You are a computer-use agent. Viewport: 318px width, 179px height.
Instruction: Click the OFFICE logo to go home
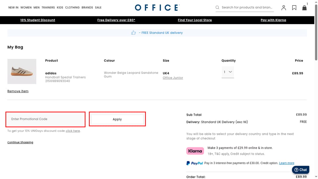157,8
